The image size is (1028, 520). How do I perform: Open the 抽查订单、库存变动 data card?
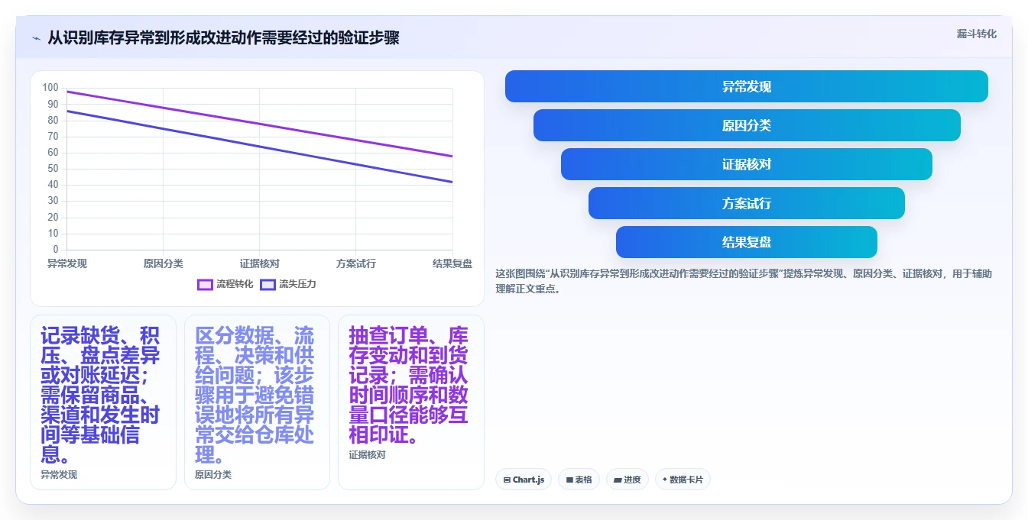pyautogui.click(x=411, y=402)
